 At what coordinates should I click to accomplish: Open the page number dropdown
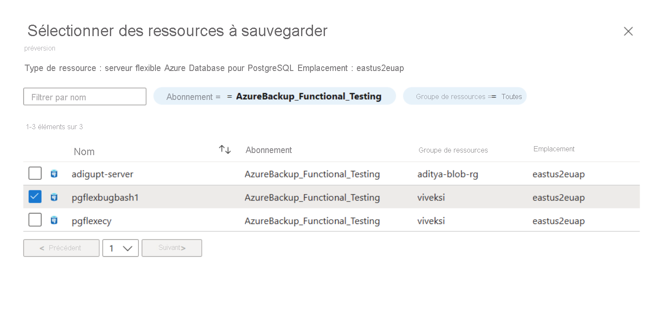[x=121, y=248]
